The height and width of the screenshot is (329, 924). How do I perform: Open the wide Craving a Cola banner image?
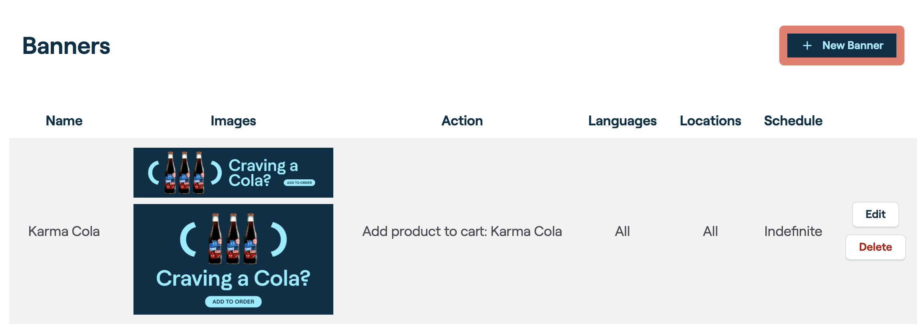[233, 172]
